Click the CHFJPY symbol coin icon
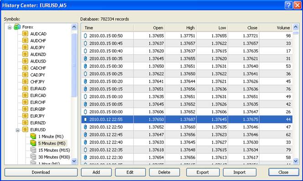Viewport: 303px width, 181px height. (x=25, y=81)
